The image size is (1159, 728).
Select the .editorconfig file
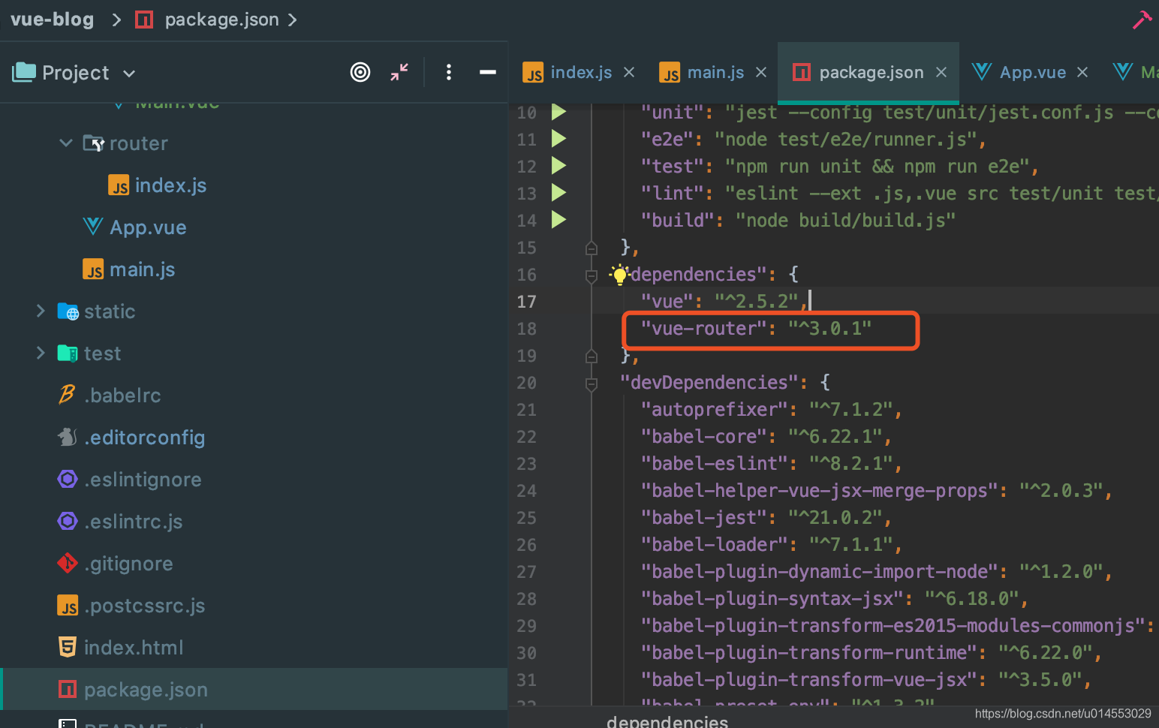click(x=144, y=437)
